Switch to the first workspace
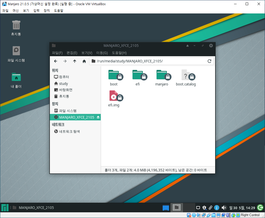The width and height of the screenshot is (265, 218). click(x=176, y=207)
